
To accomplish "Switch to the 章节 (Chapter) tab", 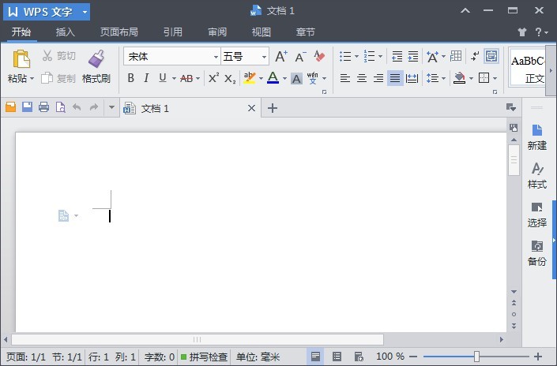I will pyautogui.click(x=306, y=32).
